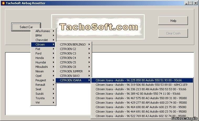Choose Xsara Autoliv 96 464 691 80 AG
The height and width of the screenshot is (121, 199).
(x=142, y=112)
